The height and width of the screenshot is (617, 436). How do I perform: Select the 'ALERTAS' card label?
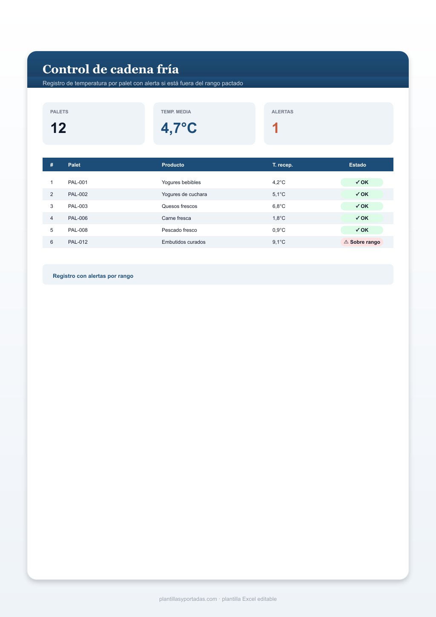282,112
